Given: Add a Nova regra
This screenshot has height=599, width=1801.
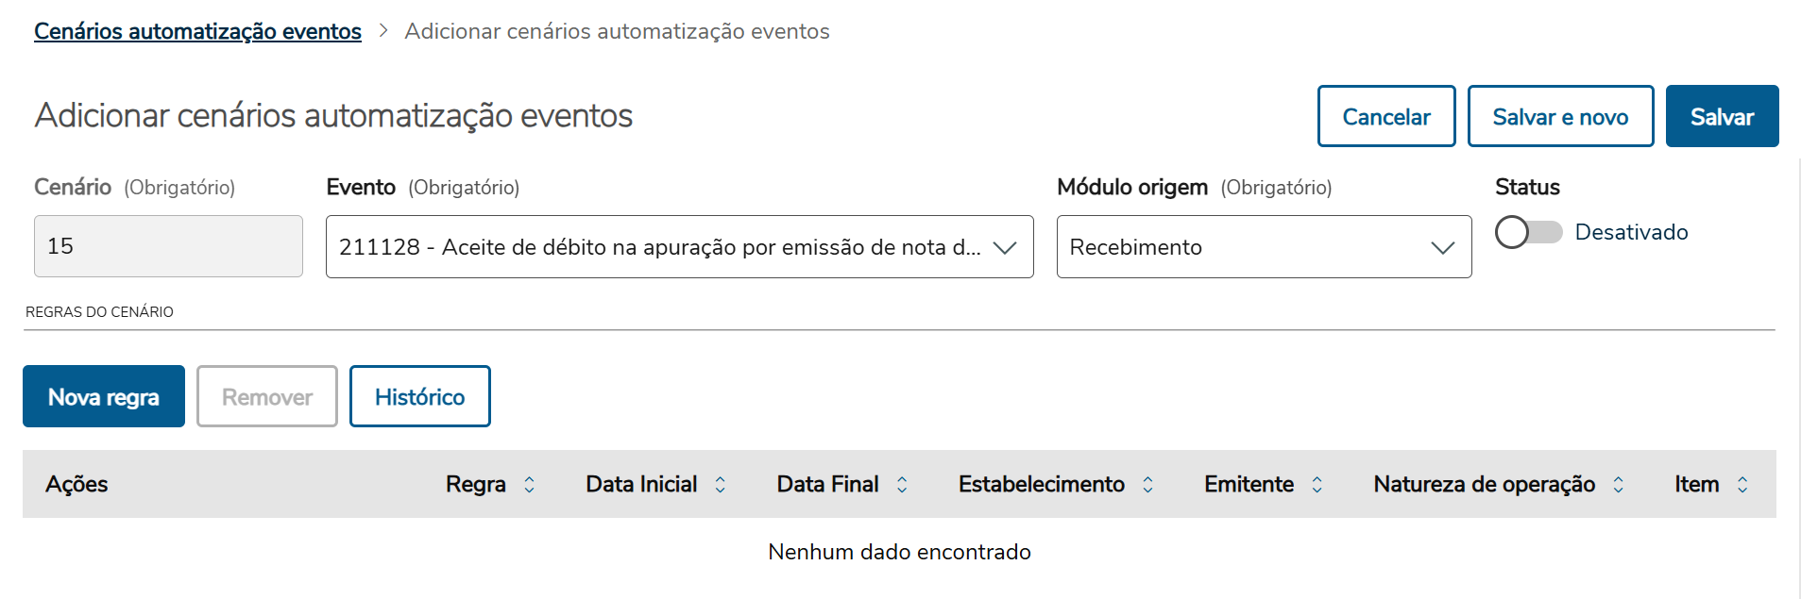Looking at the screenshot, I should point(103,397).
